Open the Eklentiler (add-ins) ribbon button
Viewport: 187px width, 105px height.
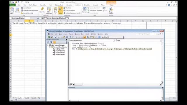click(x=42, y=10)
